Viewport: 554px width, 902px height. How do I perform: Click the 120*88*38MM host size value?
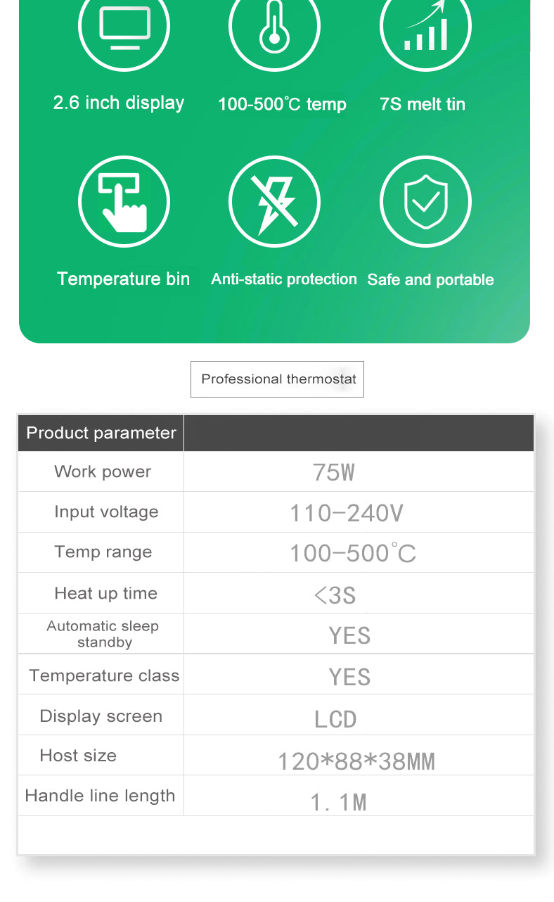pyautogui.click(x=356, y=761)
